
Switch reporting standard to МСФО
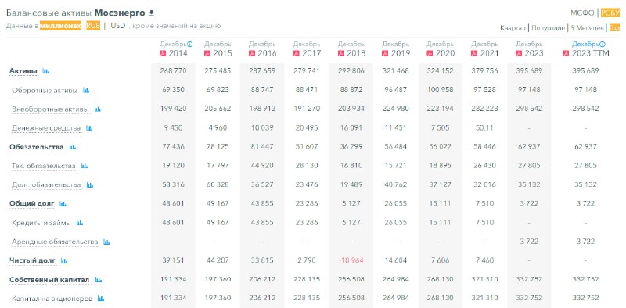(582, 13)
